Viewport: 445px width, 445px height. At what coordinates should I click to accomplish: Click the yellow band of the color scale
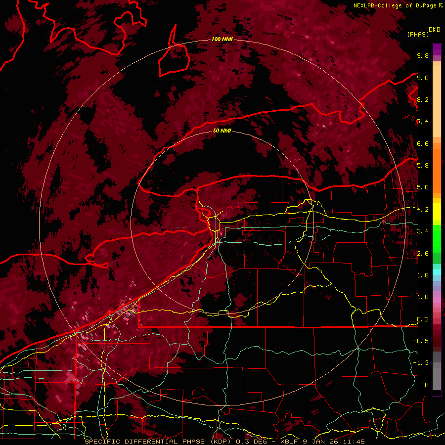click(437, 212)
